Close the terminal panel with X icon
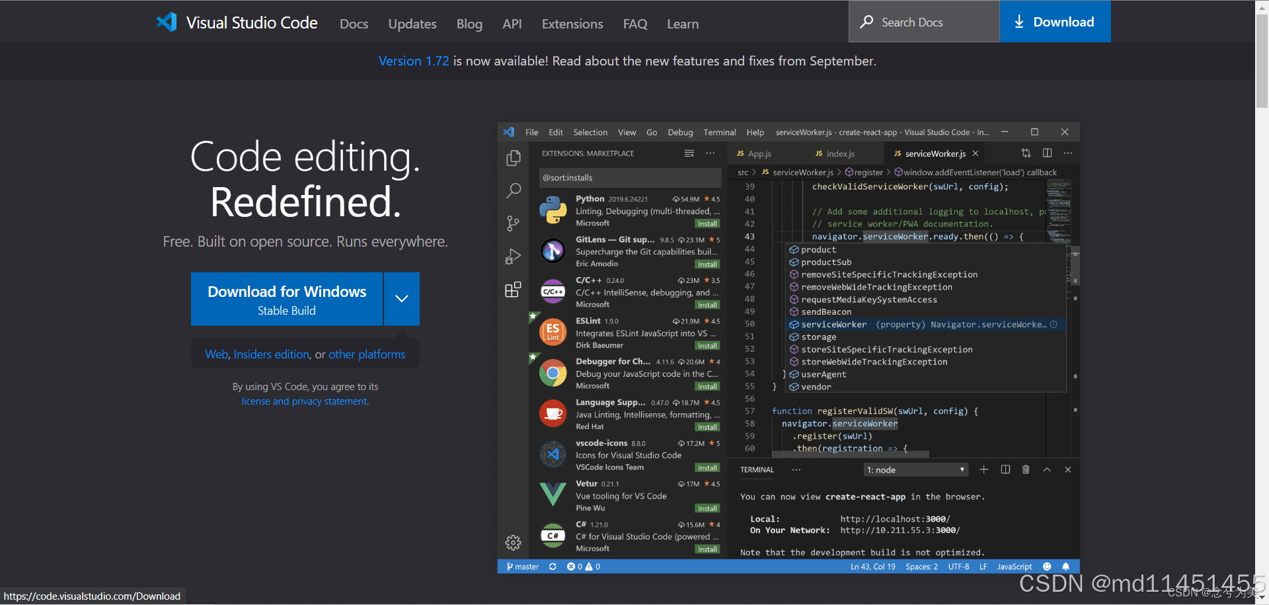The width and height of the screenshot is (1269, 605). pos(1068,469)
